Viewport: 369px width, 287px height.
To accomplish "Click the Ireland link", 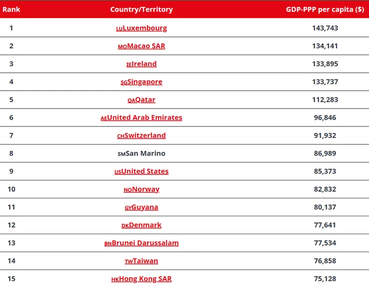I will [x=142, y=64].
